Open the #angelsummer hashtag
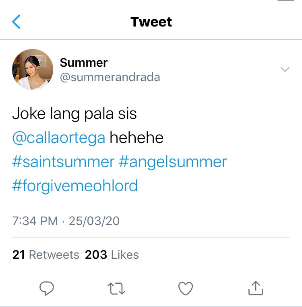Viewport: 302px width, 307px height. (173, 162)
